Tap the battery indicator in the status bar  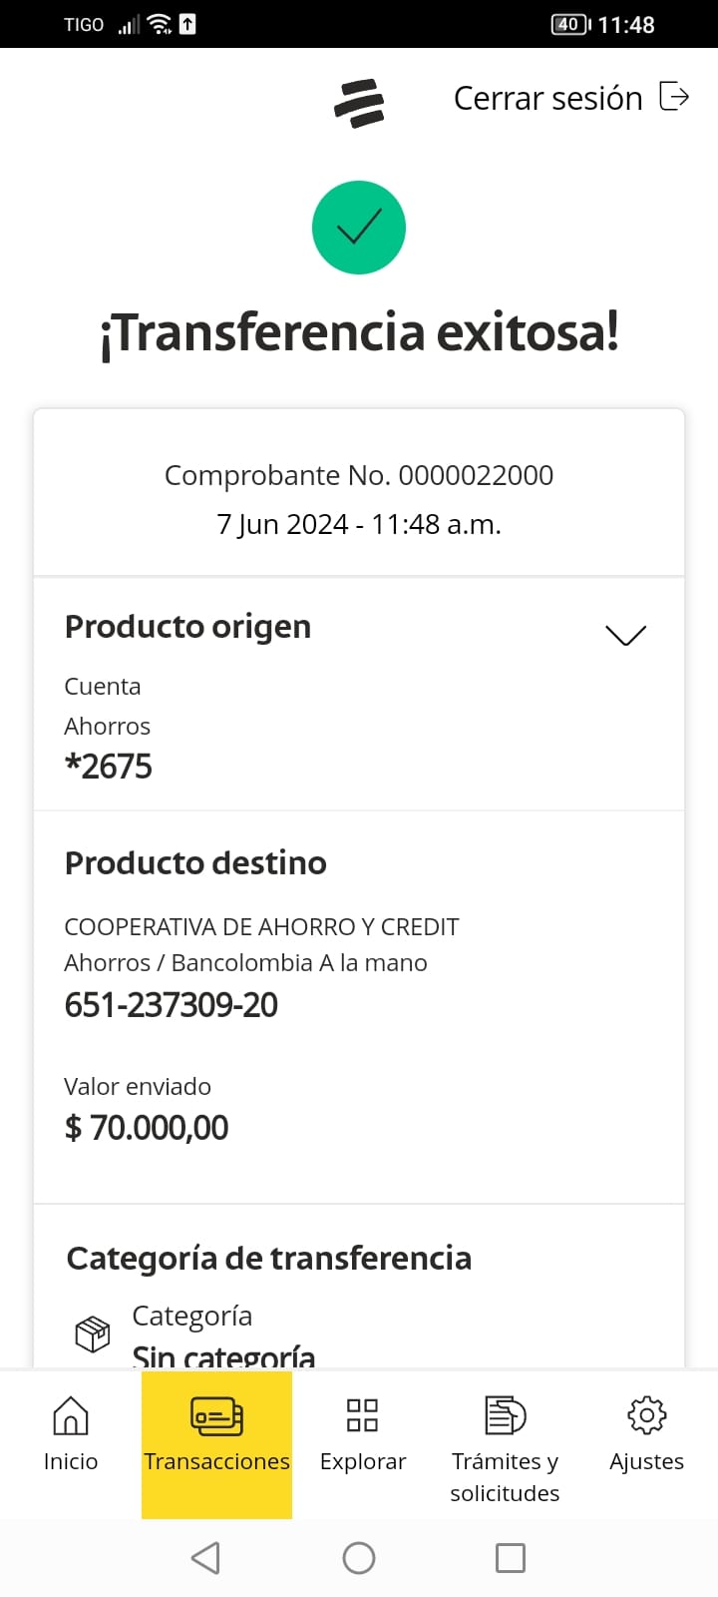(570, 24)
